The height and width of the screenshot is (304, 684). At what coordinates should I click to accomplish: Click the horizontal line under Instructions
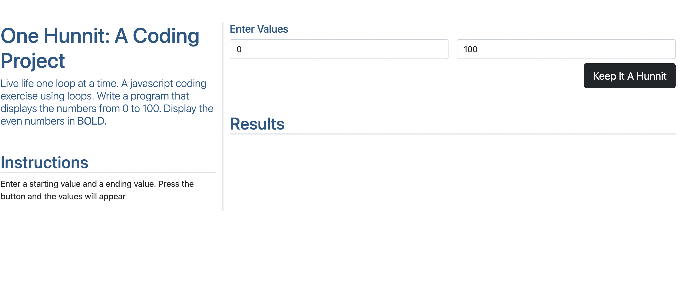tap(108, 173)
